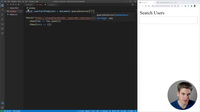200x112 pixels.
Task: Open the notifications bell in the status bar
Action: tap(135, 111)
